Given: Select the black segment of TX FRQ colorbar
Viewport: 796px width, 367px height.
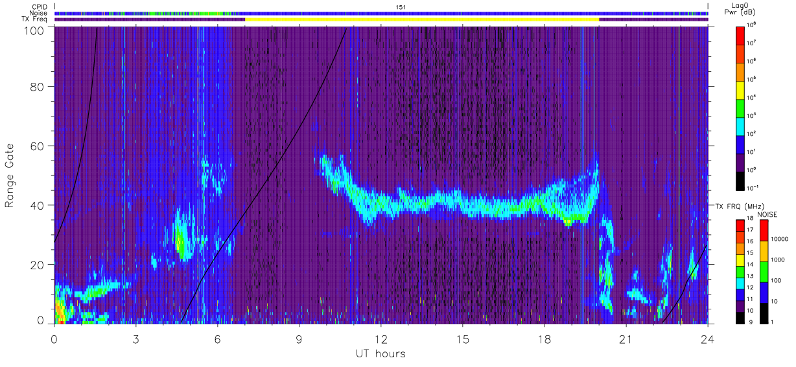Looking at the screenshot, I should [740, 317].
